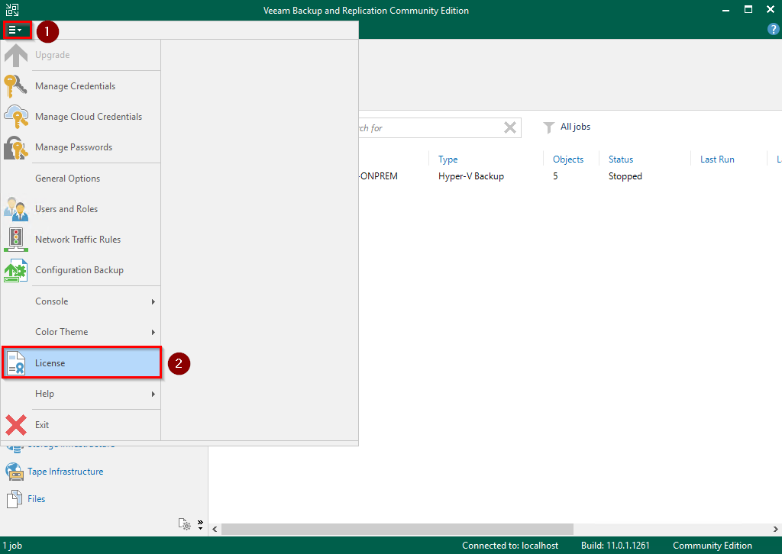Image resolution: width=782 pixels, height=554 pixels.
Task: Click the scroll left arrow
Action: point(215,529)
